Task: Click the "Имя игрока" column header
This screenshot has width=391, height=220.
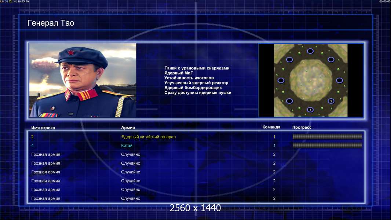Action: [43, 128]
